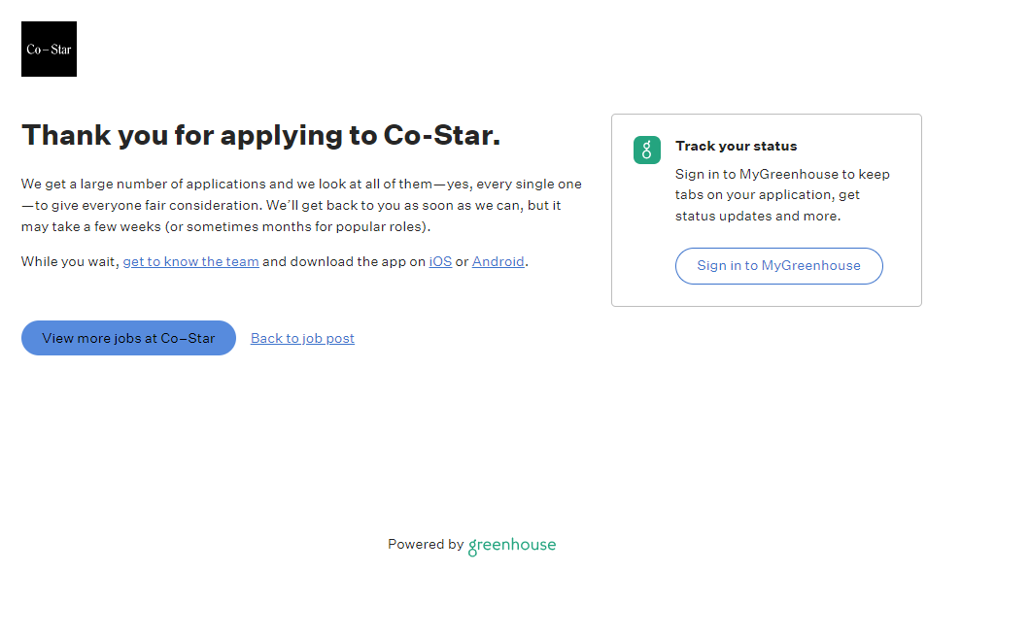Click the 'Track your status' heading
Viewport: 1030px width, 639px height.
[736, 146]
